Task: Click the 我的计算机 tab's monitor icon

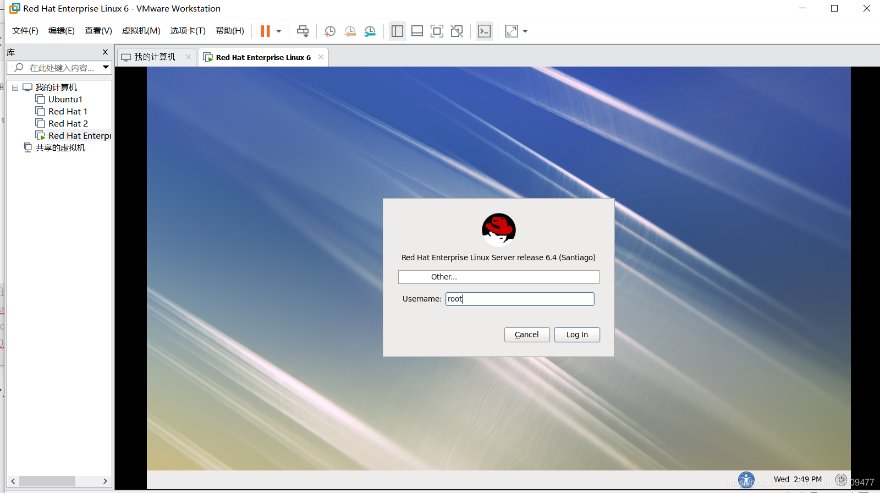Action: coord(126,57)
